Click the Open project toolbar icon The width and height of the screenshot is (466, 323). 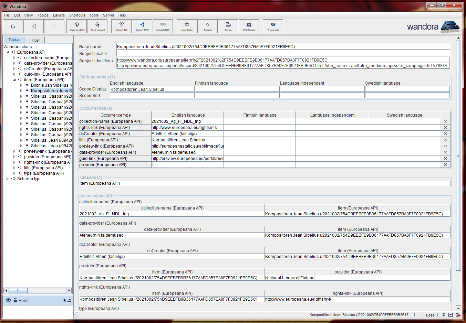76,26
